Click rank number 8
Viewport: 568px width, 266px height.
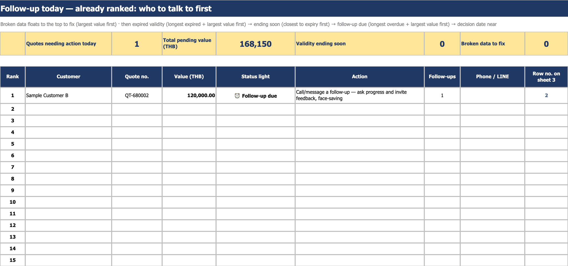tap(13, 179)
